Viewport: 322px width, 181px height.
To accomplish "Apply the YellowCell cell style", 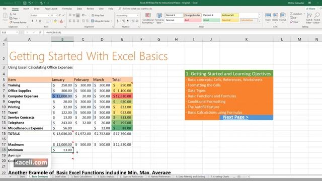I will [230, 15].
